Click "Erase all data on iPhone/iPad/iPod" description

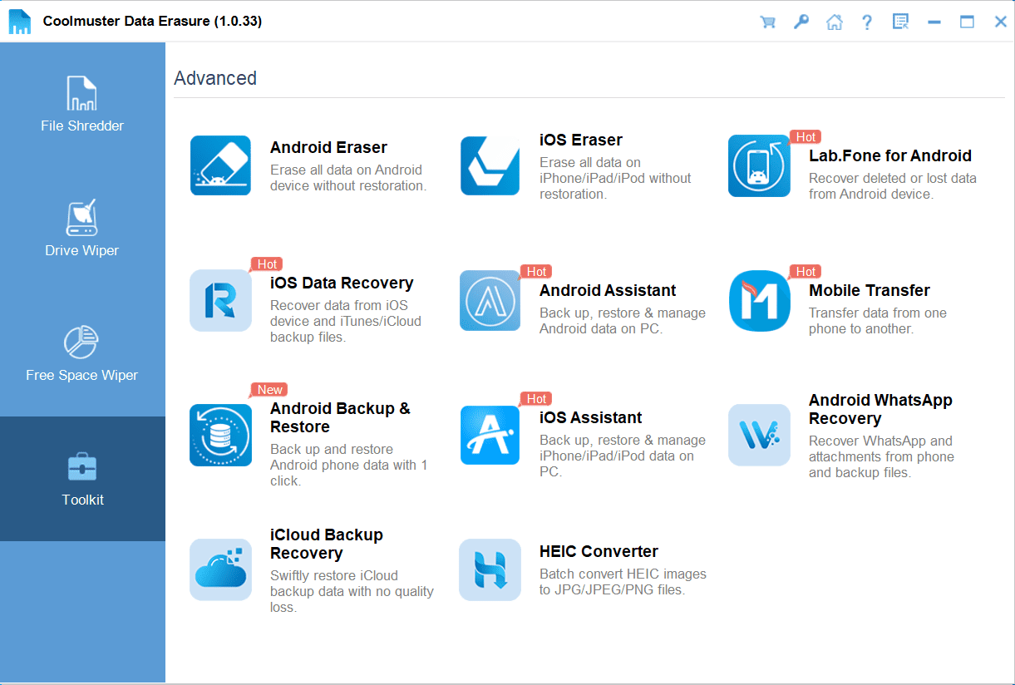[x=615, y=178]
